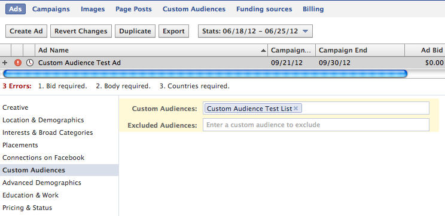Open the Custom Audiences top tab
The image size is (445, 216).
click(194, 9)
